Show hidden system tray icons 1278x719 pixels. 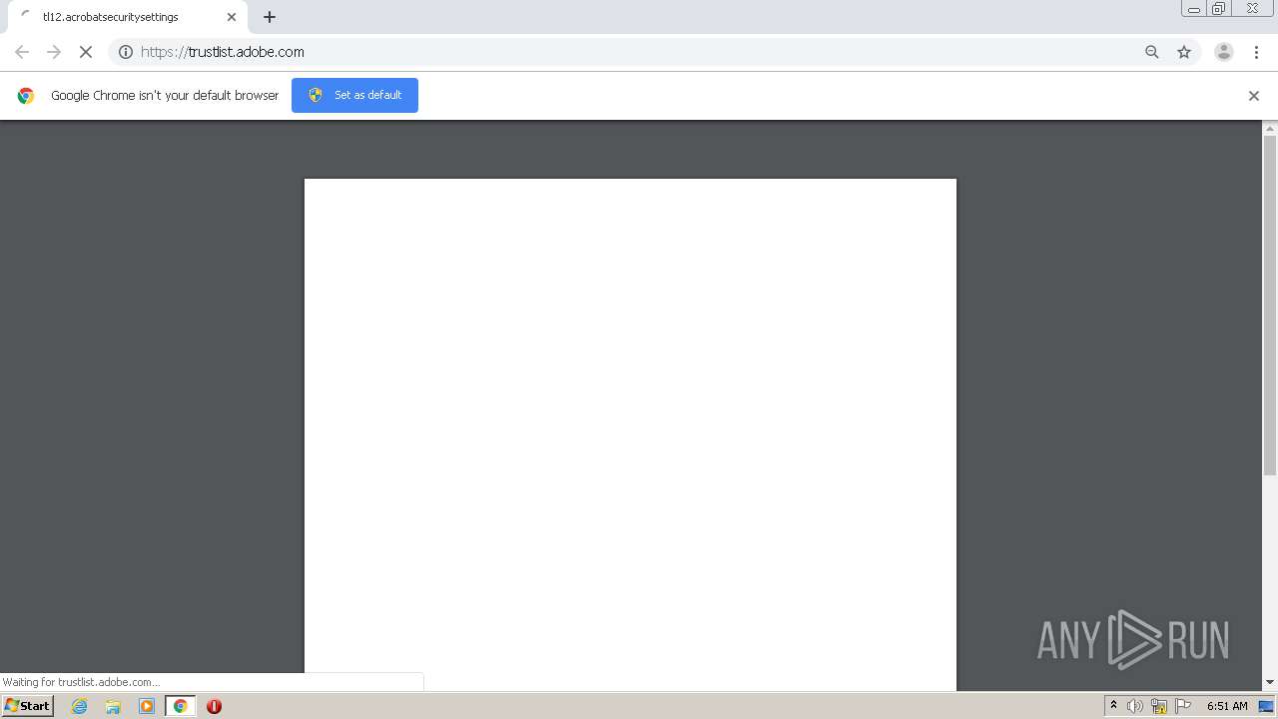point(1114,706)
